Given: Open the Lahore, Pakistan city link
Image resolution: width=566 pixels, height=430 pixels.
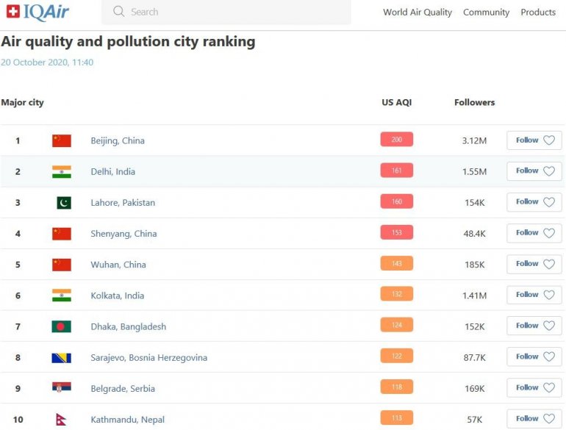Looking at the screenshot, I should coord(123,203).
